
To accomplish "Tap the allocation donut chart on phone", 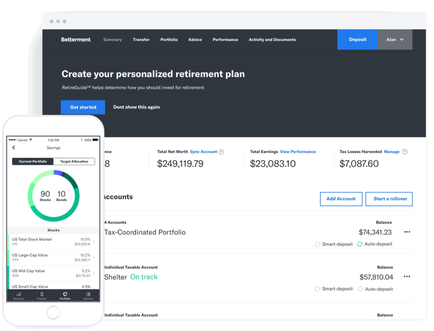I will point(54,196).
